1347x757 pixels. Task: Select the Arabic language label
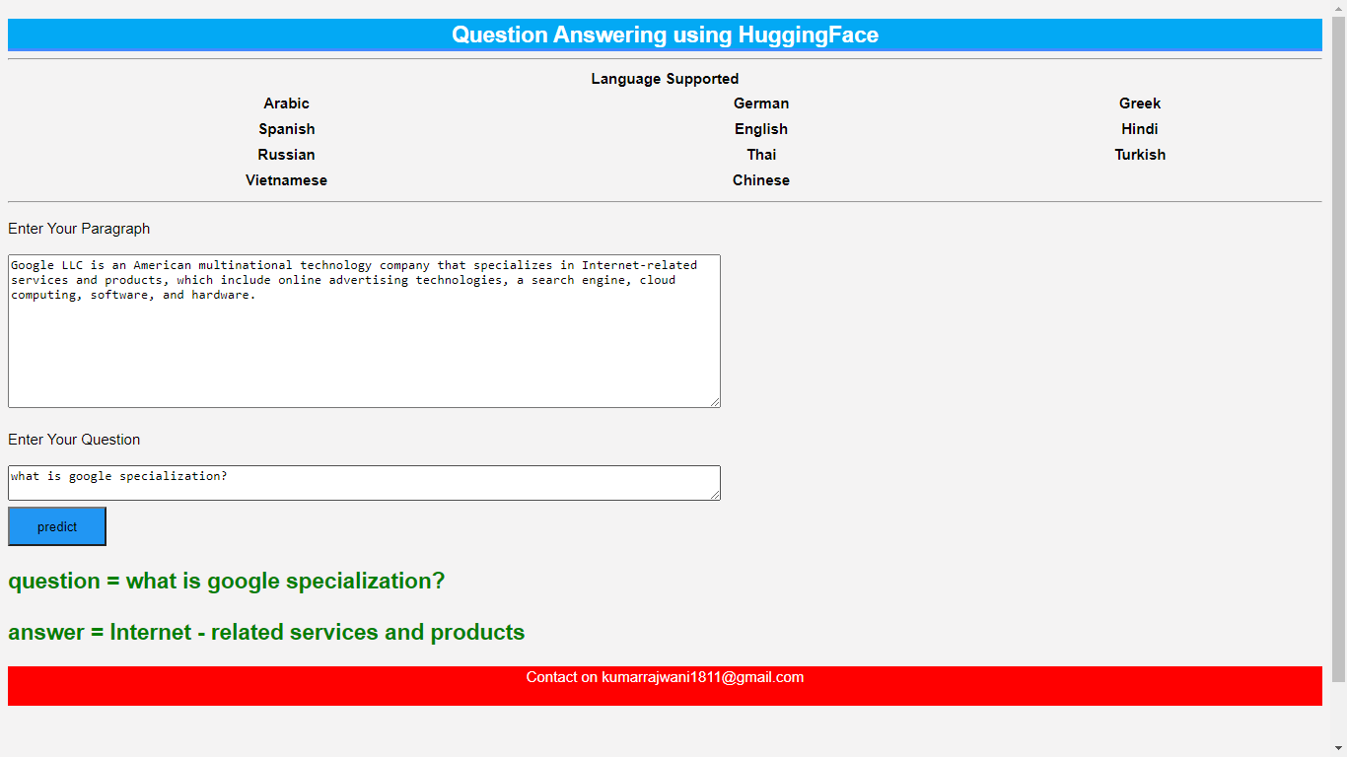(x=286, y=103)
